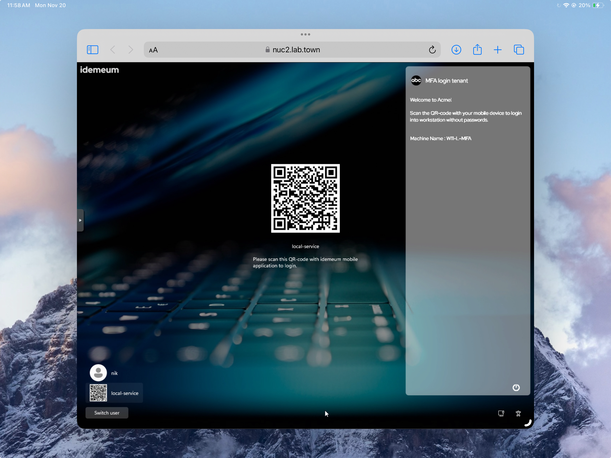Click the 'Please scan this QR-code' instruction text

click(x=305, y=262)
